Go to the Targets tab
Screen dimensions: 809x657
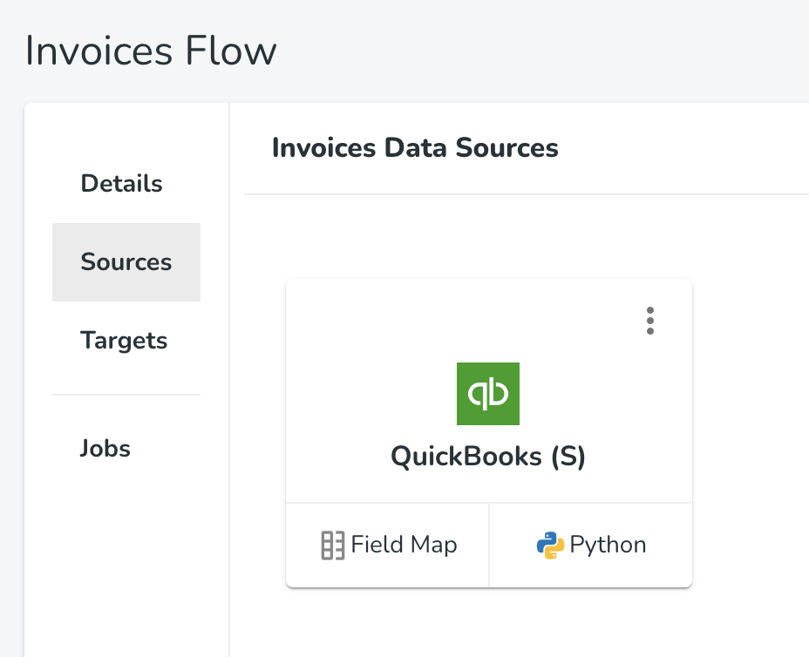(x=124, y=341)
